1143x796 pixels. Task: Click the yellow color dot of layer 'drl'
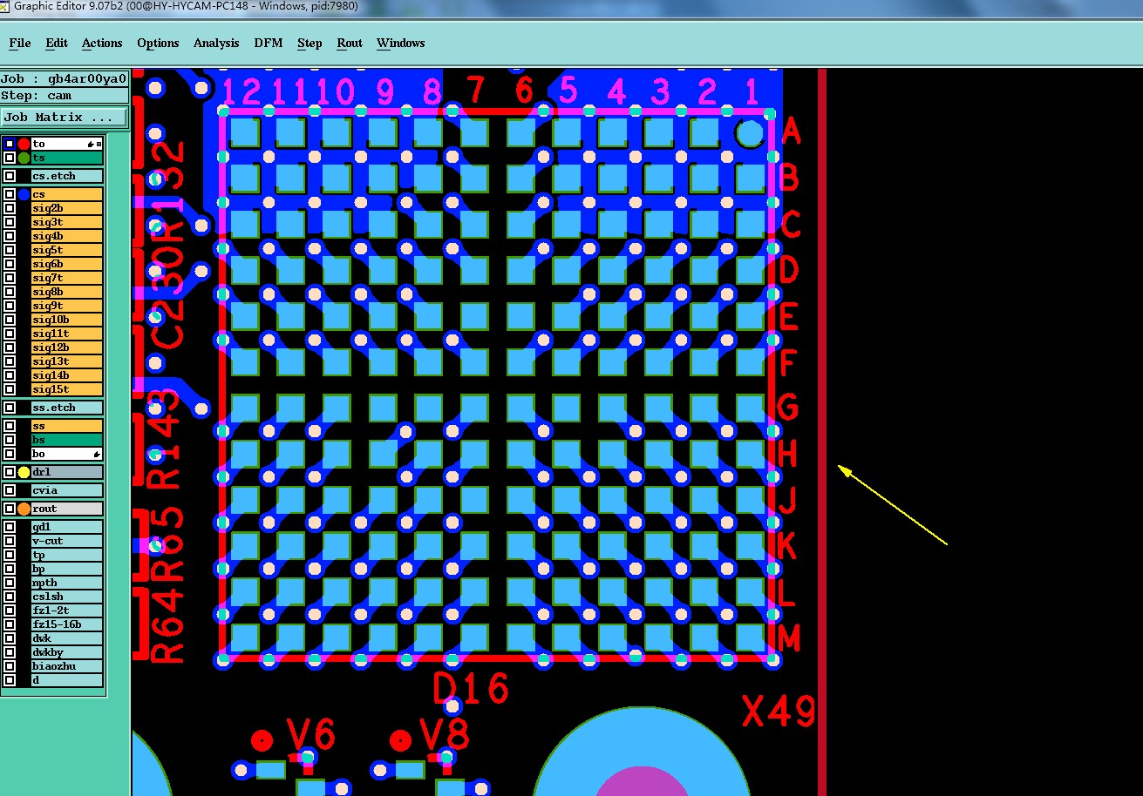(24, 472)
